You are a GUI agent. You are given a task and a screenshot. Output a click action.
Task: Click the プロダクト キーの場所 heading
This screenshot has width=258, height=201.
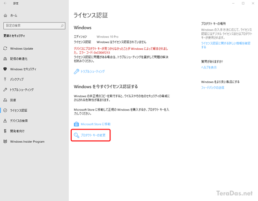[214, 23]
